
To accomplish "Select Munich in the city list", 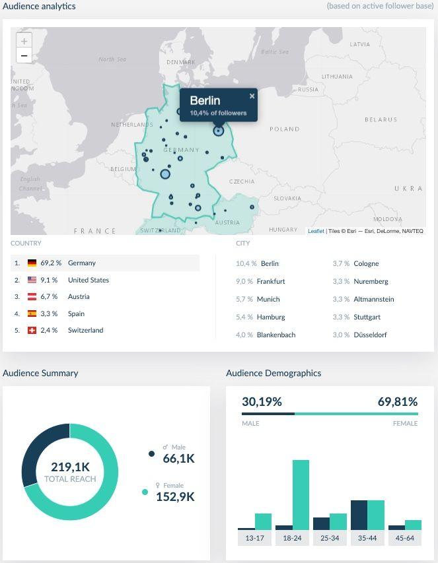I will click(258, 299).
